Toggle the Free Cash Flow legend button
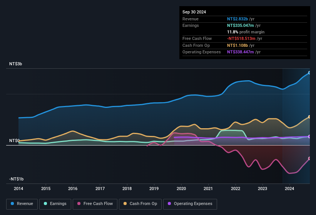This screenshot has height=215, width=316. [x=95, y=204]
